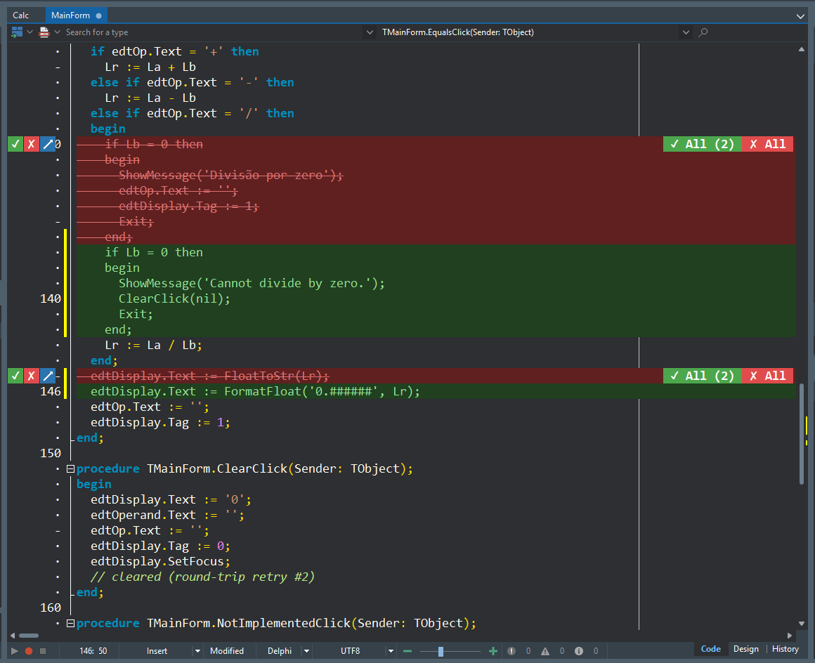Open the uses-list icon dropdown arrow
Screen dimensions: 815x663
point(57,32)
